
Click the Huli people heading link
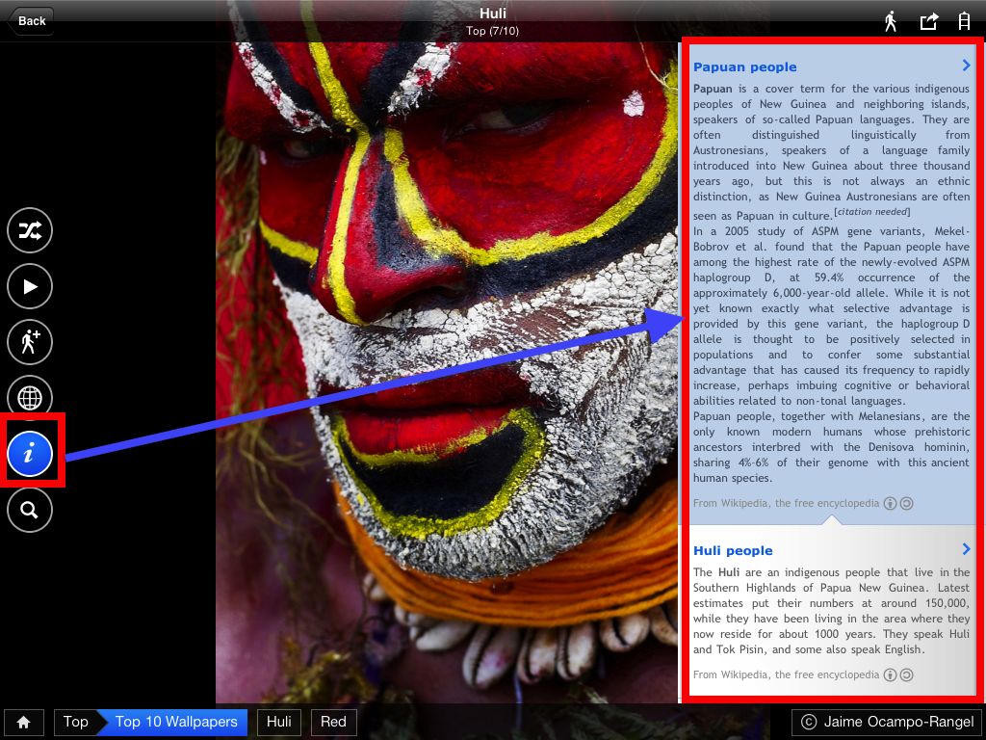(x=733, y=550)
